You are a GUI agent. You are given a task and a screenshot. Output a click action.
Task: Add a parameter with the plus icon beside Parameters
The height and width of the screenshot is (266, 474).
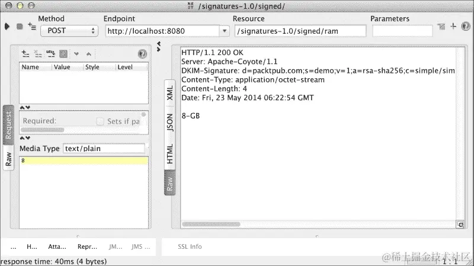tap(453, 26)
